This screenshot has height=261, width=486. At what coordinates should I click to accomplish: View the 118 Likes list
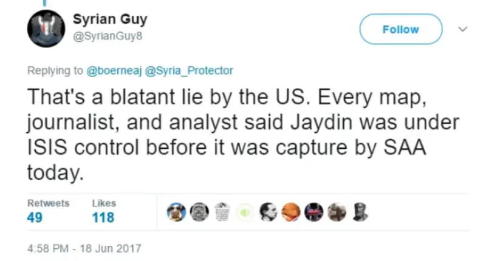click(104, 211)
